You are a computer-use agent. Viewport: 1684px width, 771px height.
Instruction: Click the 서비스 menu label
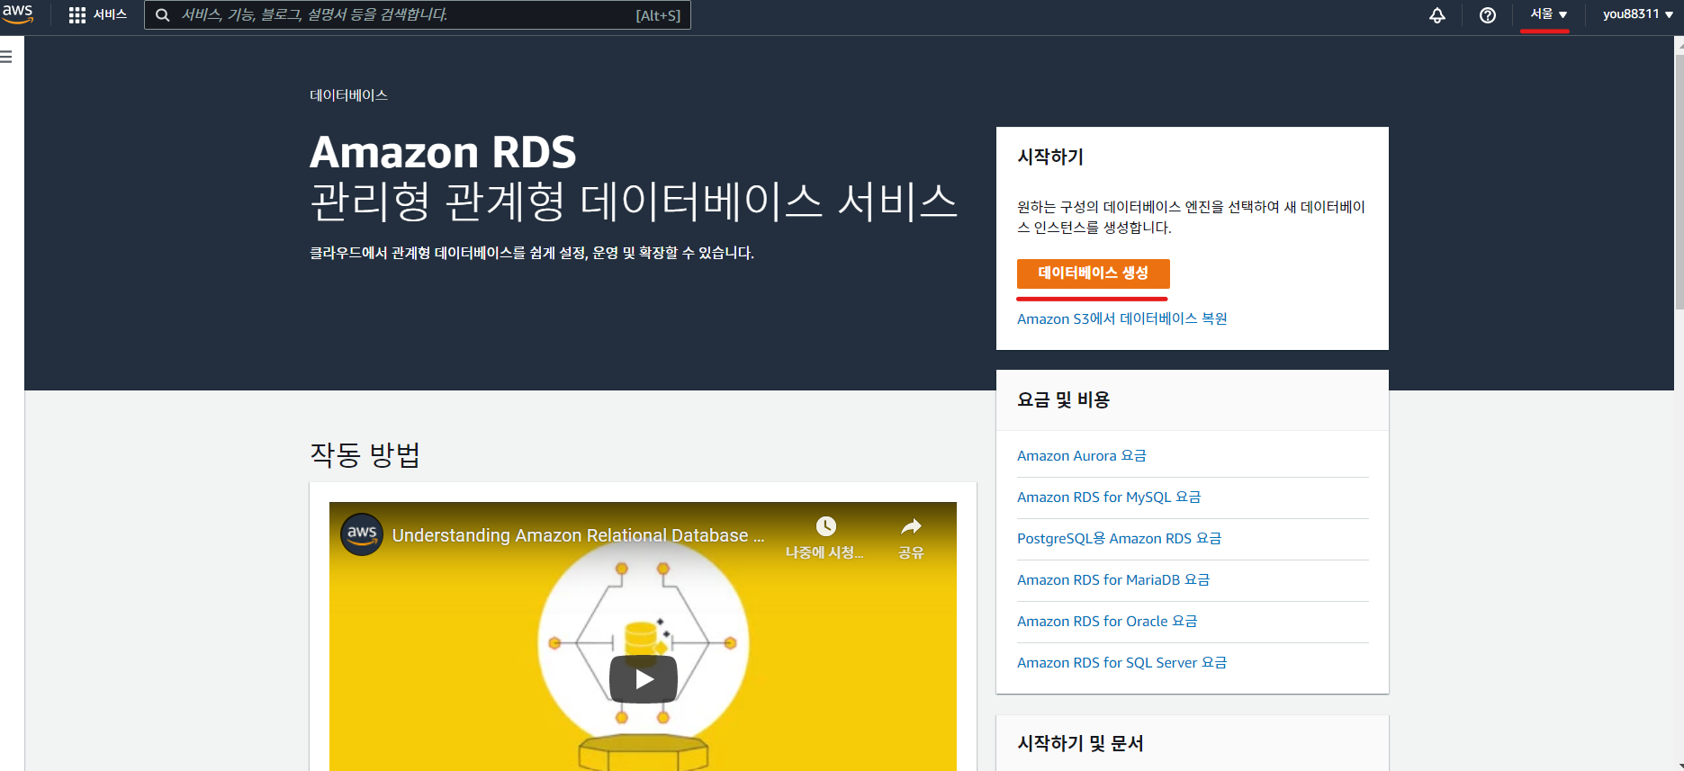pyautogui.click(x=110, y=15)
